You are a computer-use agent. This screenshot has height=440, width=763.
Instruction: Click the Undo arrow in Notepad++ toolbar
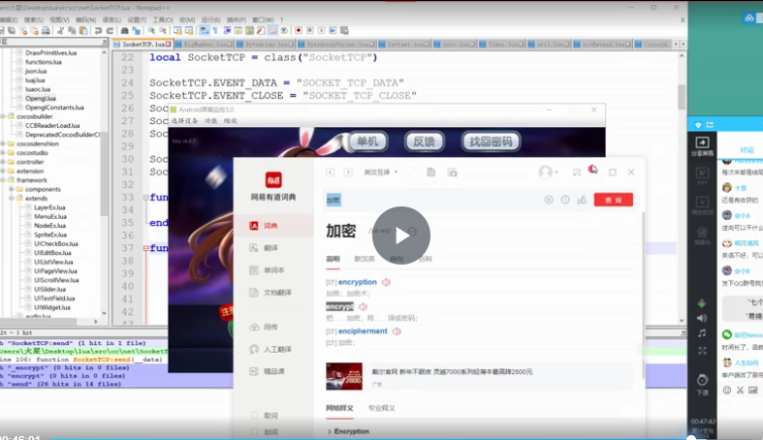pyautogui.click(x=98, y=31)
